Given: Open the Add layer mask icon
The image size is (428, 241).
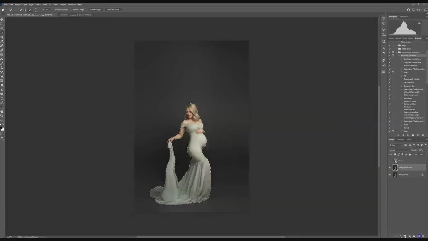Looking at the screenshot, I should [x=405, y=236].
